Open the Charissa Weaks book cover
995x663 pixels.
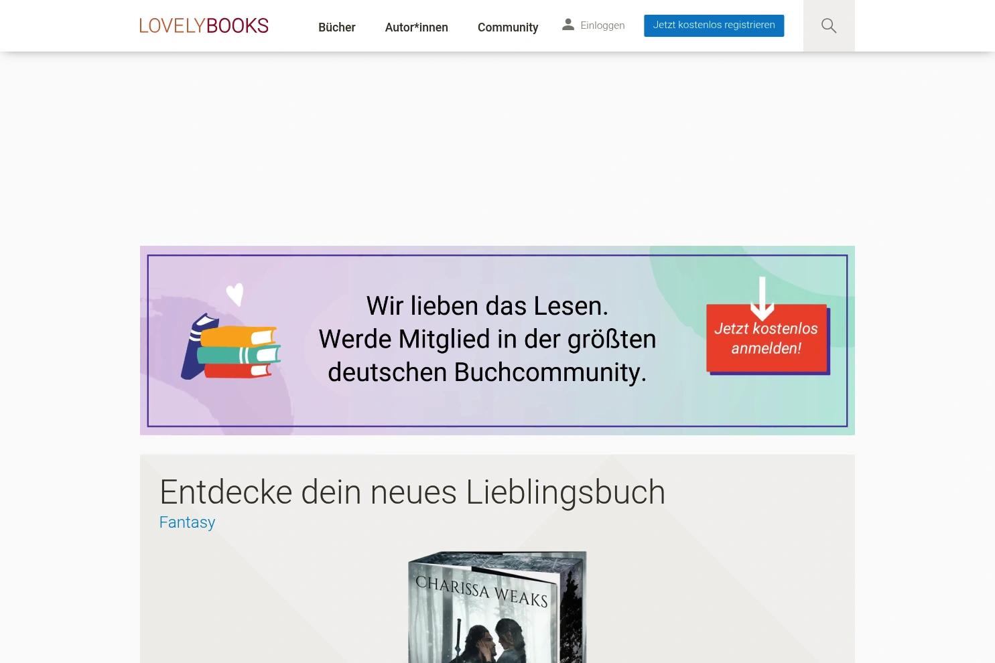(497, 607)
